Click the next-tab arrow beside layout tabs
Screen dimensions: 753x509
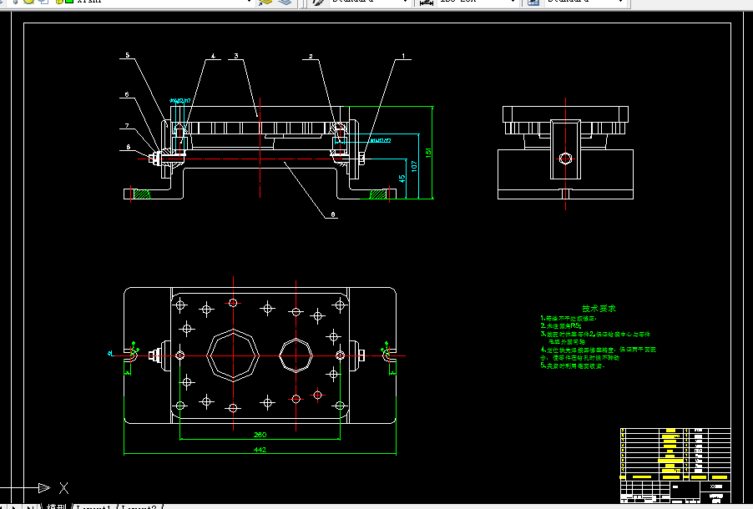[x=15, y=506]
